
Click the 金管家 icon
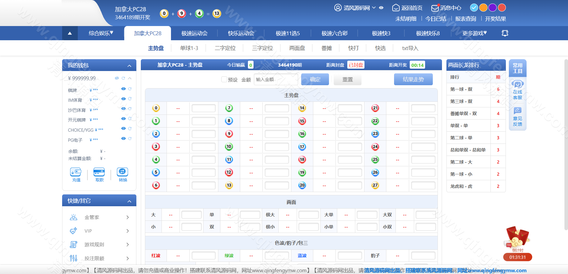[73, 217]
